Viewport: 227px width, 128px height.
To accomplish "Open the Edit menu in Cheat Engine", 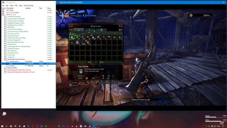I will (7, 6).
